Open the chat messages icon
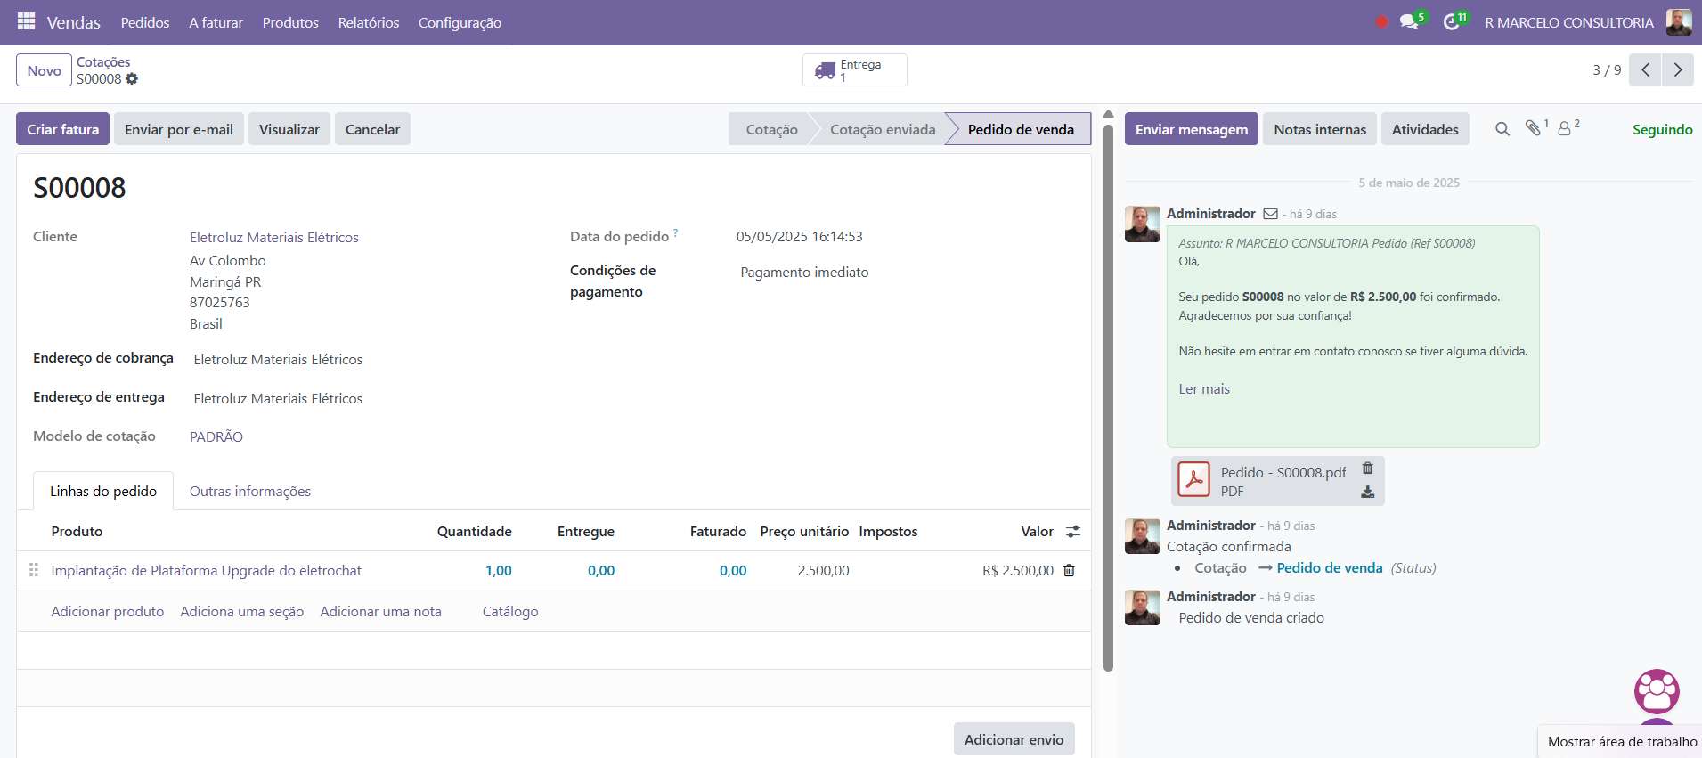 (x=1409, y=22)
